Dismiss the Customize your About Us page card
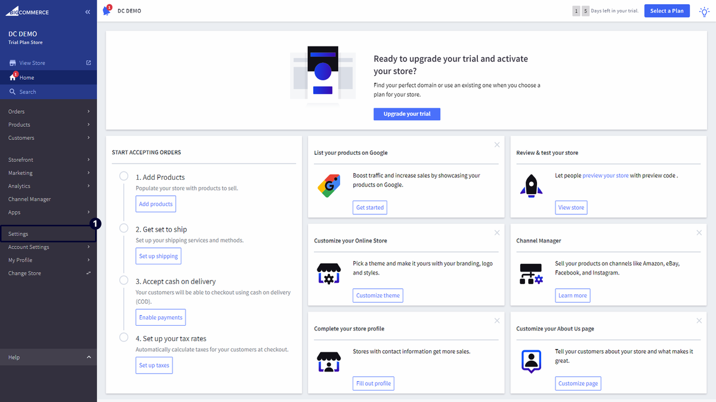Viewport: 716px width, 402px height. click(x=699, y=321)
